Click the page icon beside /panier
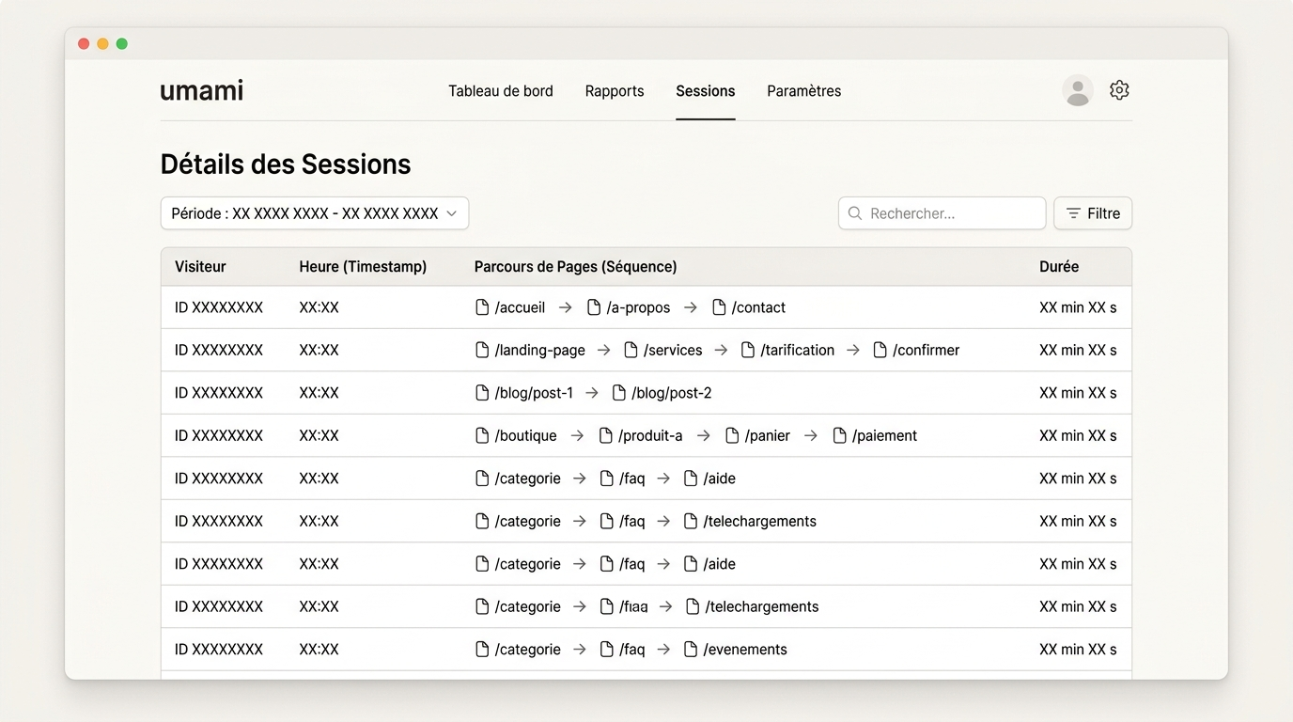 click(732, 435)
